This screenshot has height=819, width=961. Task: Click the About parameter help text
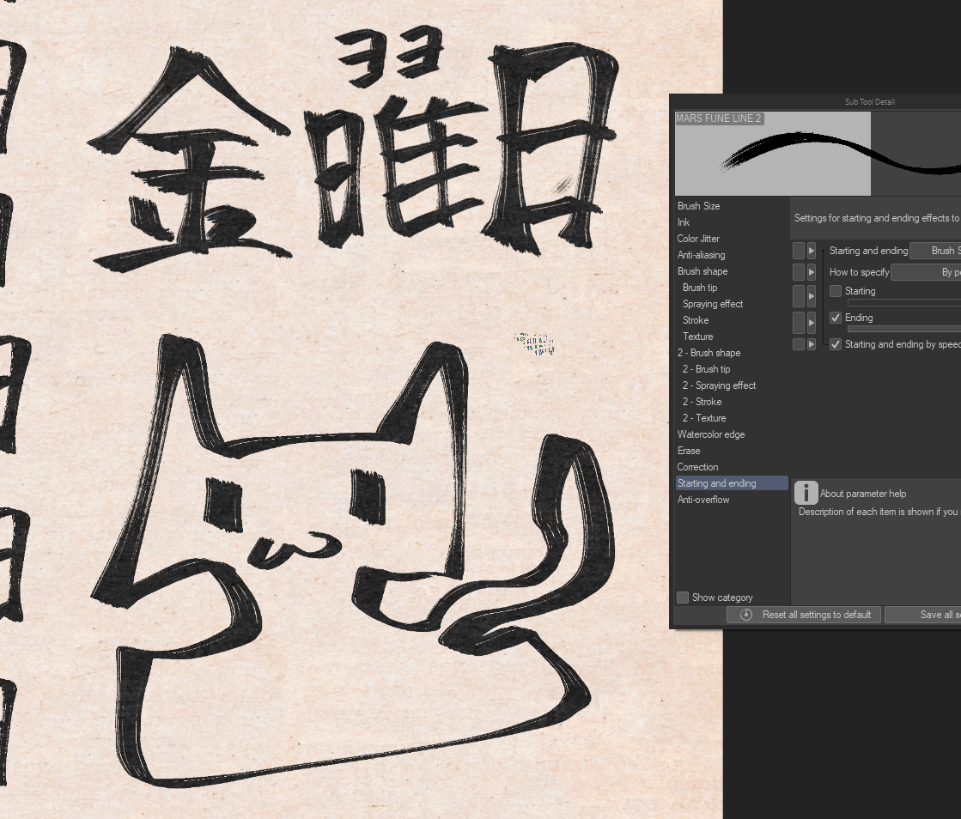863,494
